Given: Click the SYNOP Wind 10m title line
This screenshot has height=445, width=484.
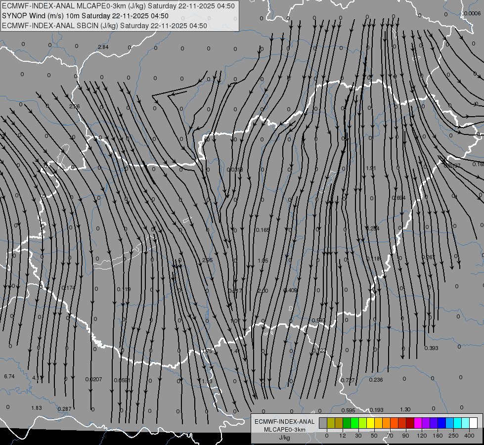Looking at the screenshot, I should [85, 16].
